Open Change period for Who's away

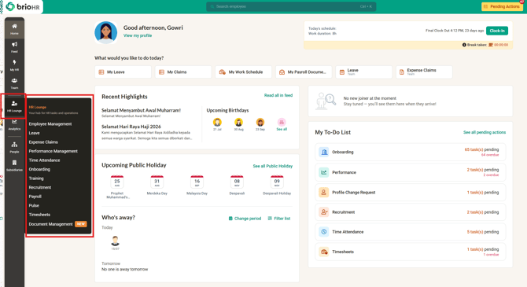click(x=245, y=219)
